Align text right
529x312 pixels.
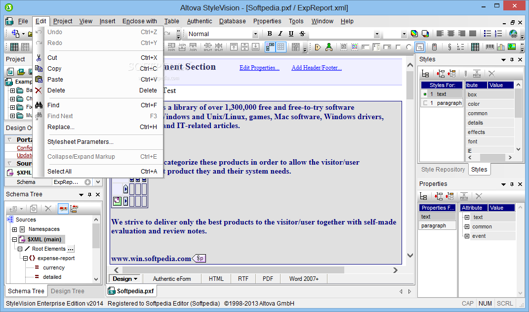[x=461, y=34]
